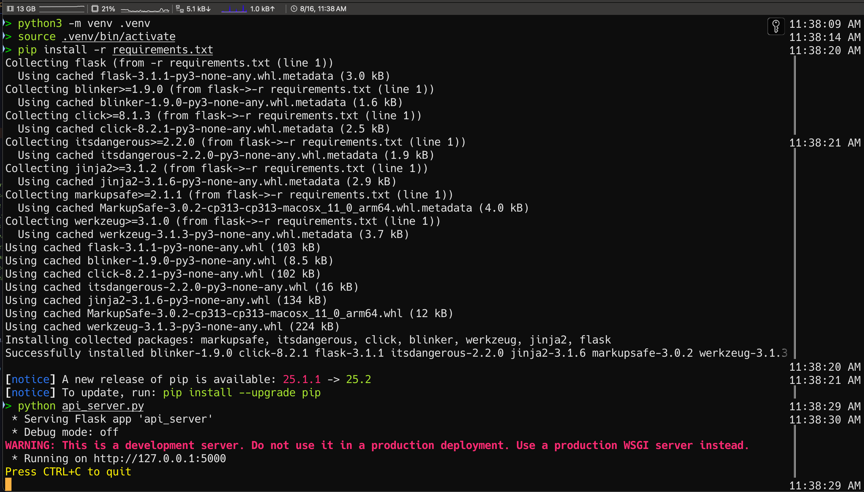Click the red WARNING development server line
This screenshot has width=864, height=492.
[x=377, y=445]
